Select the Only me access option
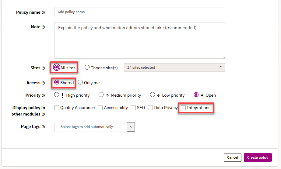 click(x=80, y=82)
